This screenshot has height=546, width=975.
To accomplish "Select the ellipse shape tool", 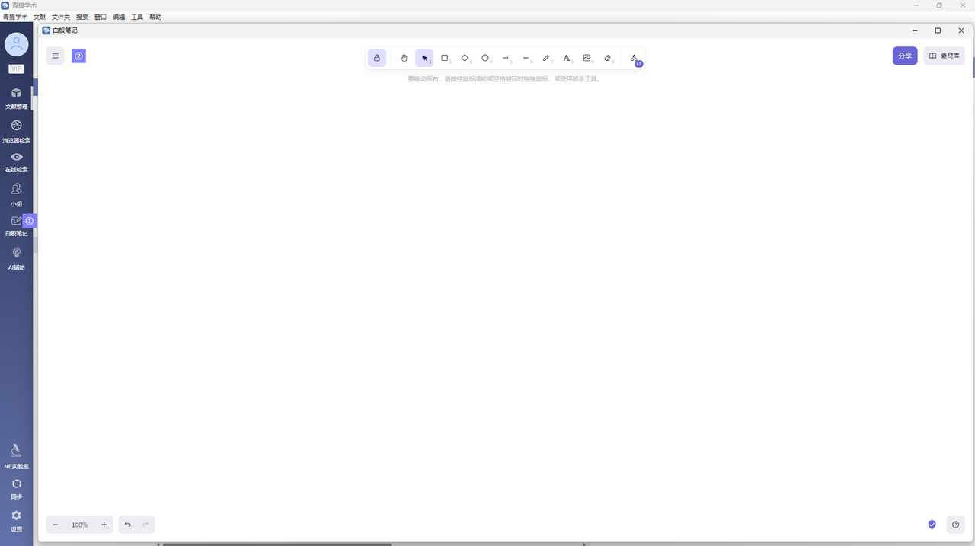I will [x=485, y=58].
